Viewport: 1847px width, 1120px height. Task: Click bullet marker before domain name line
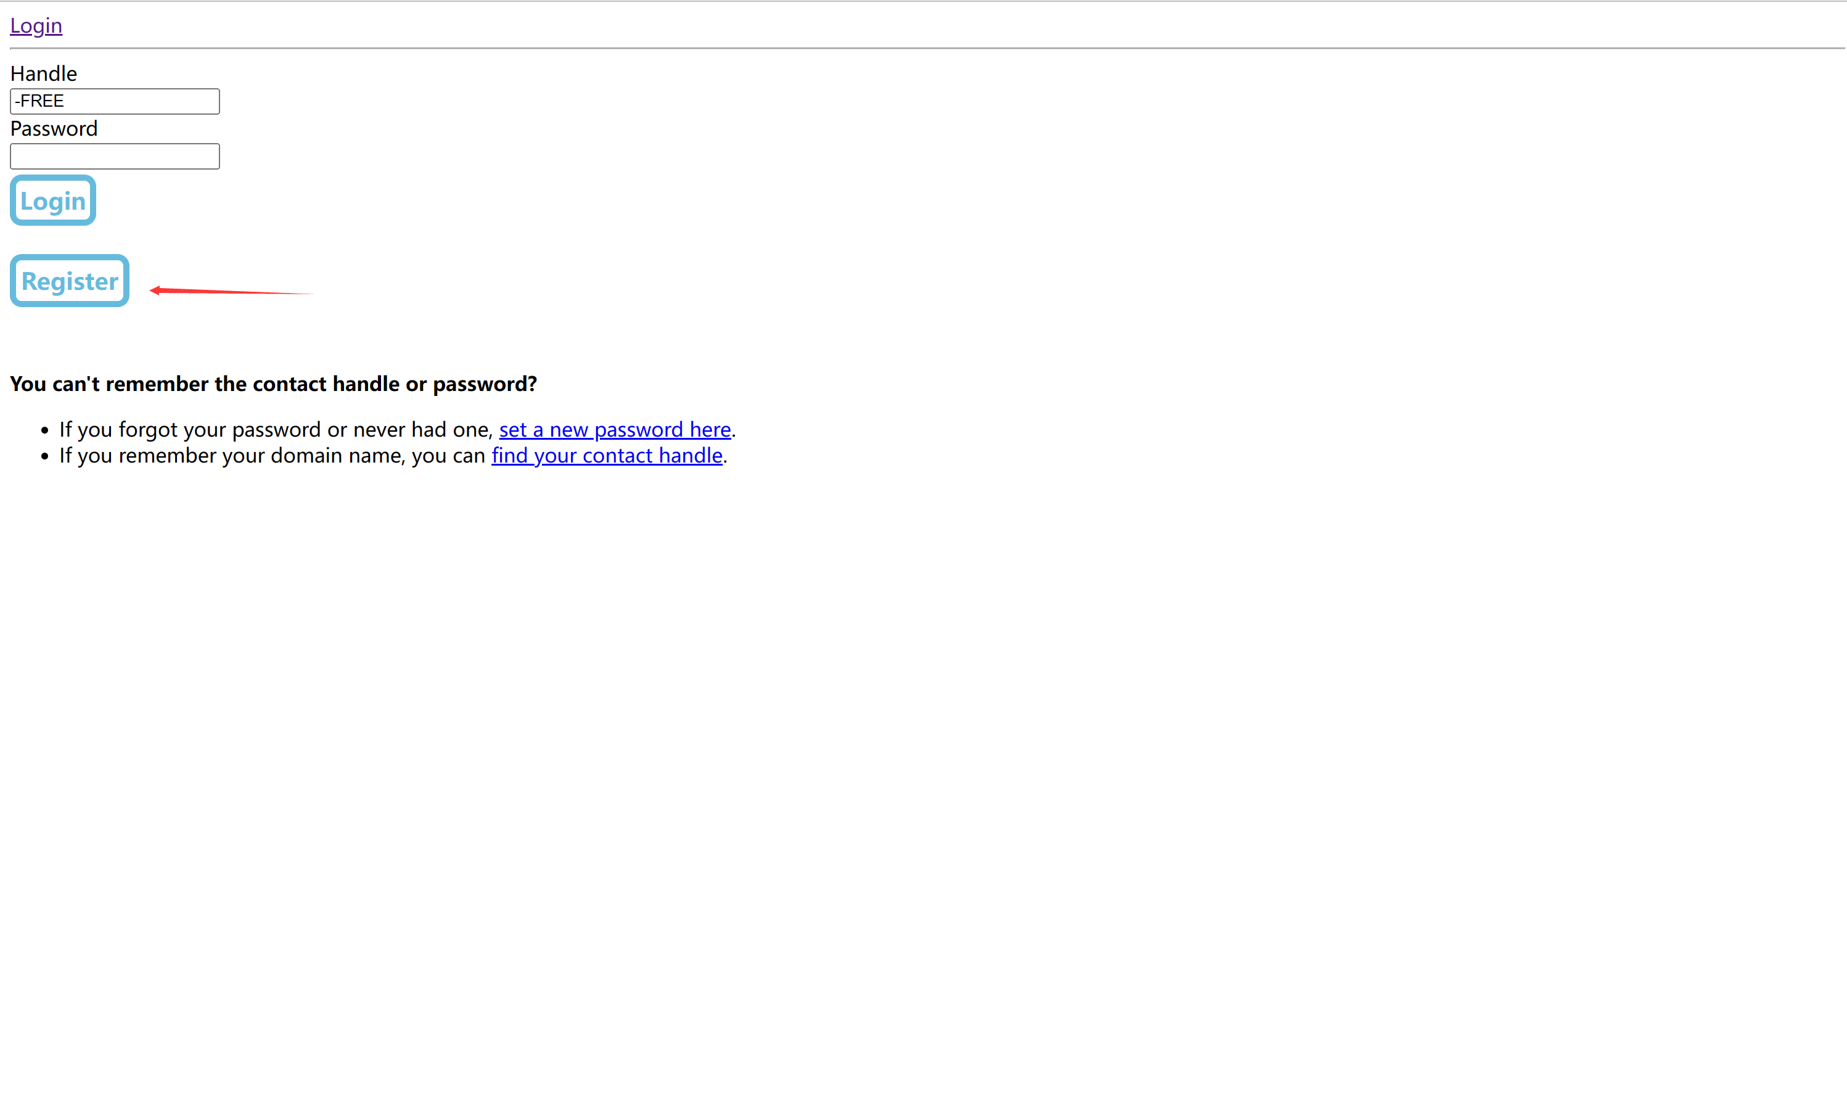tap(45, 456)
